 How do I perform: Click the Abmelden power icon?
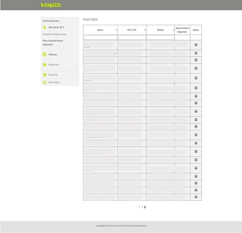44,83
